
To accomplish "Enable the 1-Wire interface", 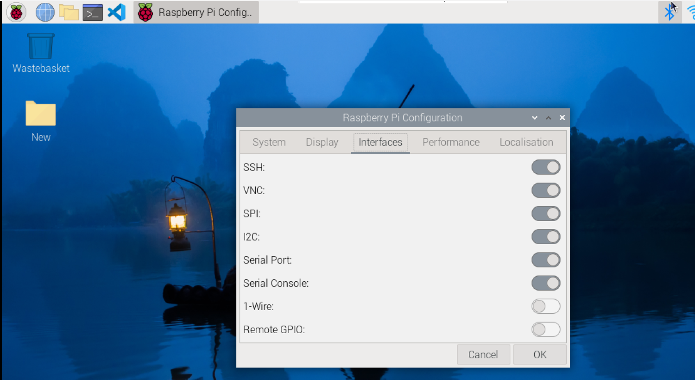I will click(x=546, y=306).
